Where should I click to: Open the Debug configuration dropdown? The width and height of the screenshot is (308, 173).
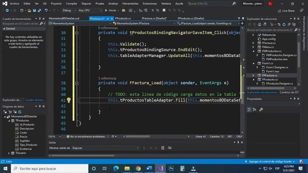click(69, 11)
